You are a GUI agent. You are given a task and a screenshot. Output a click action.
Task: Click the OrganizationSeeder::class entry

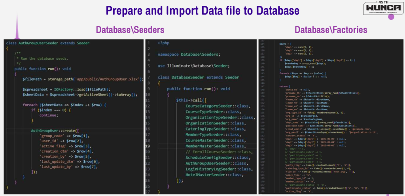click(216, 123)
